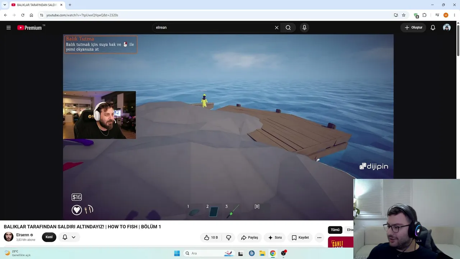Open the Chrome extensions puzzle icon
The image size is (460, 259).
pyautogui.click(x=424, y=15)
